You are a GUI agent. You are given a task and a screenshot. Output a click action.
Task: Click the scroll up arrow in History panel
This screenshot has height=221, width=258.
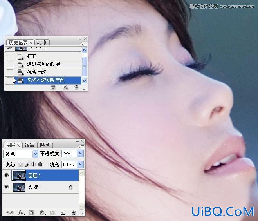pos(85,50)
